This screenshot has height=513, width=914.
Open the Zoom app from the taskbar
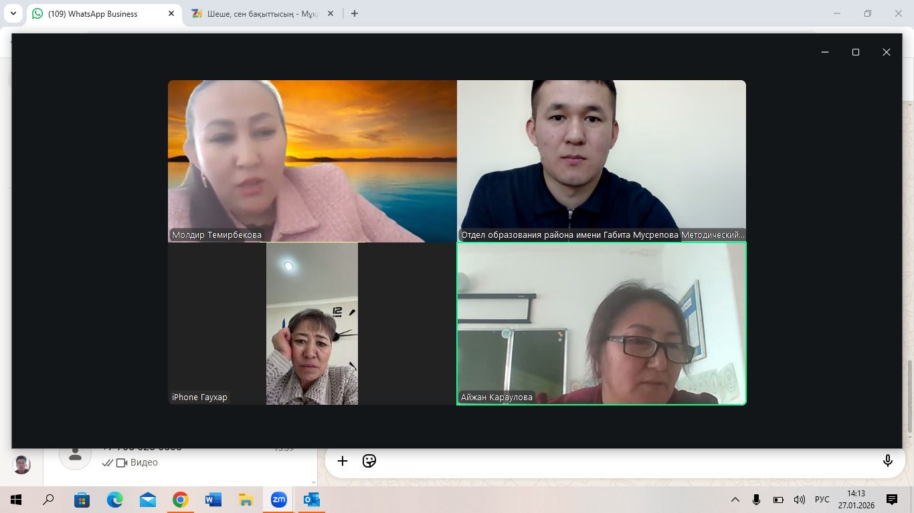point(278,500)
